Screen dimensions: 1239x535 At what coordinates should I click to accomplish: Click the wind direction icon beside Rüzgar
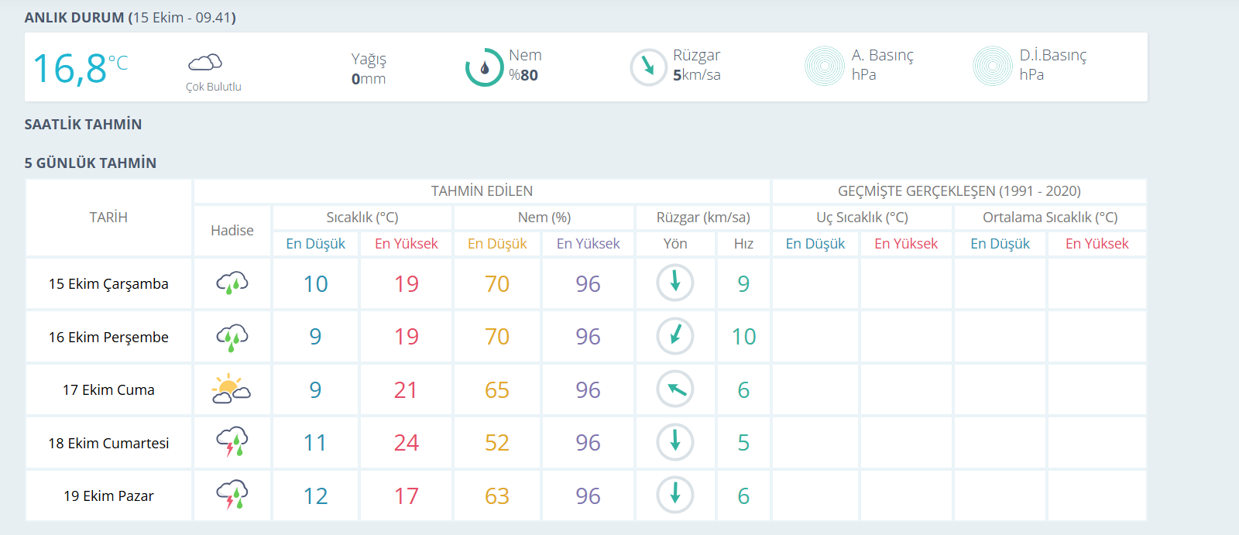pos(648,67)
